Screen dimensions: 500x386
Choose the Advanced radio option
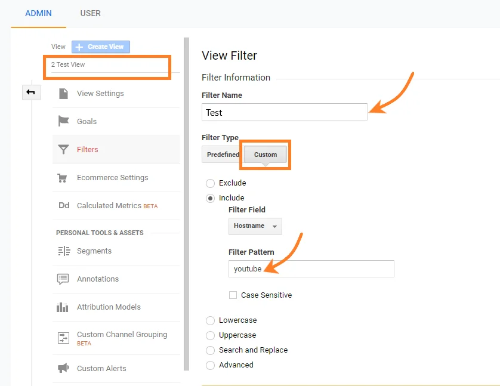(x=210, y=365)
